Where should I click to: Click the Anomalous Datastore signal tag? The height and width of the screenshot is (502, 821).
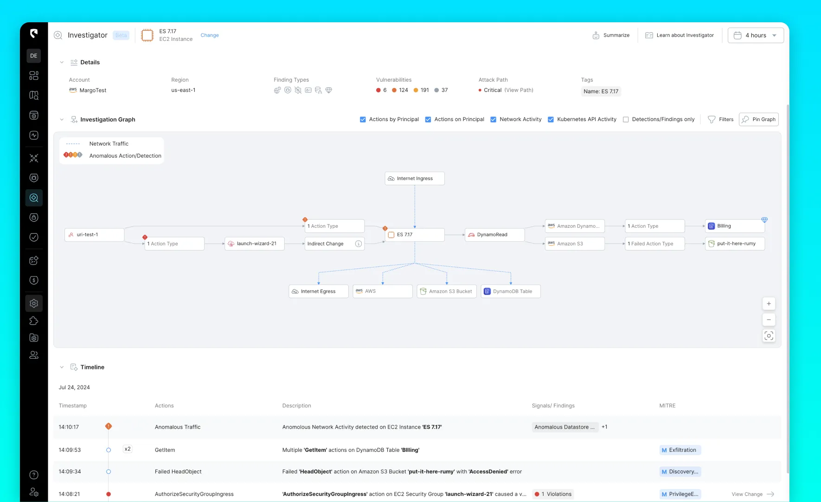(x=564, y=427)
